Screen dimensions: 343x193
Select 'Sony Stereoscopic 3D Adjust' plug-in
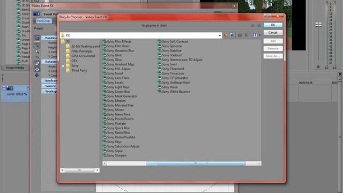point(182,60)
